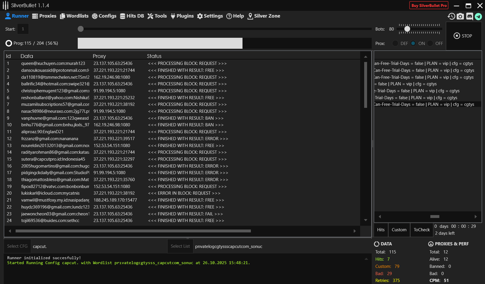Select the highlighted hit row in right panel
Viewport: 485px width, 284px height.
point(428,104)
